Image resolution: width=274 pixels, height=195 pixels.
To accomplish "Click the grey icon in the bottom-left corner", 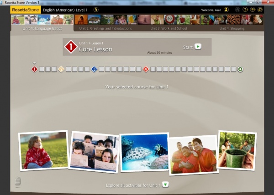I will tap(18, 182).
